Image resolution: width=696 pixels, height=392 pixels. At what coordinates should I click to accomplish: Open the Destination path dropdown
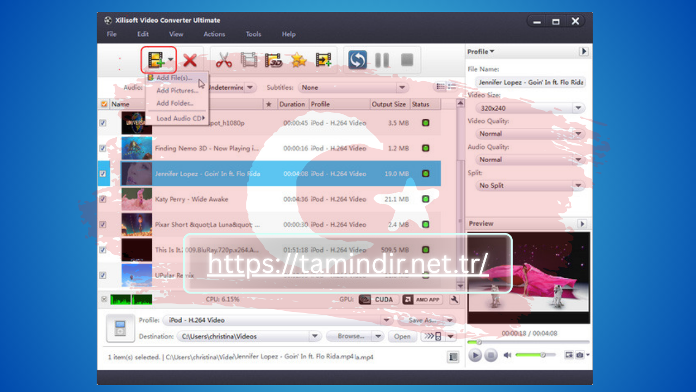[315, 336]
